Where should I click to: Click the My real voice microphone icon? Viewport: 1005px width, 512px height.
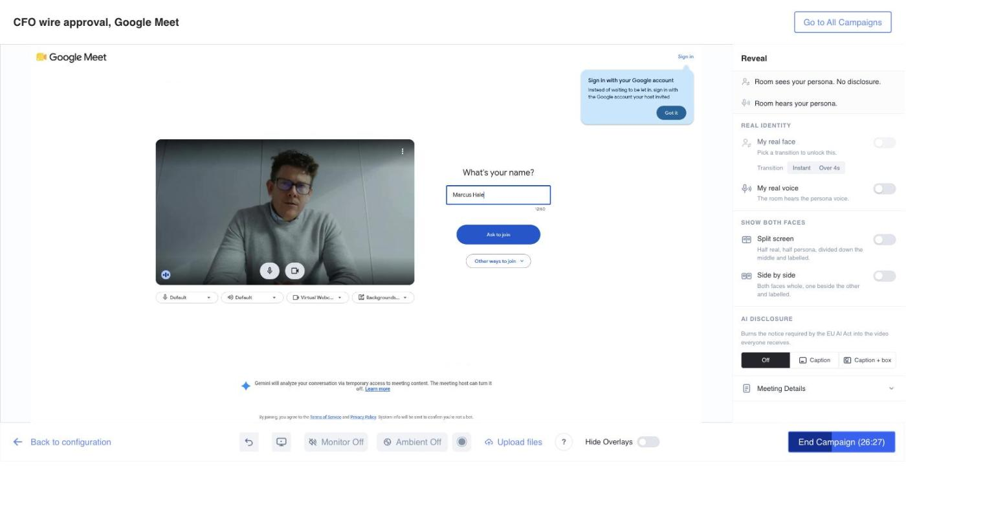[746, 188]
